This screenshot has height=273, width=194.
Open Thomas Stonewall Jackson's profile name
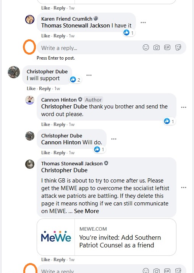click(72, 163)
